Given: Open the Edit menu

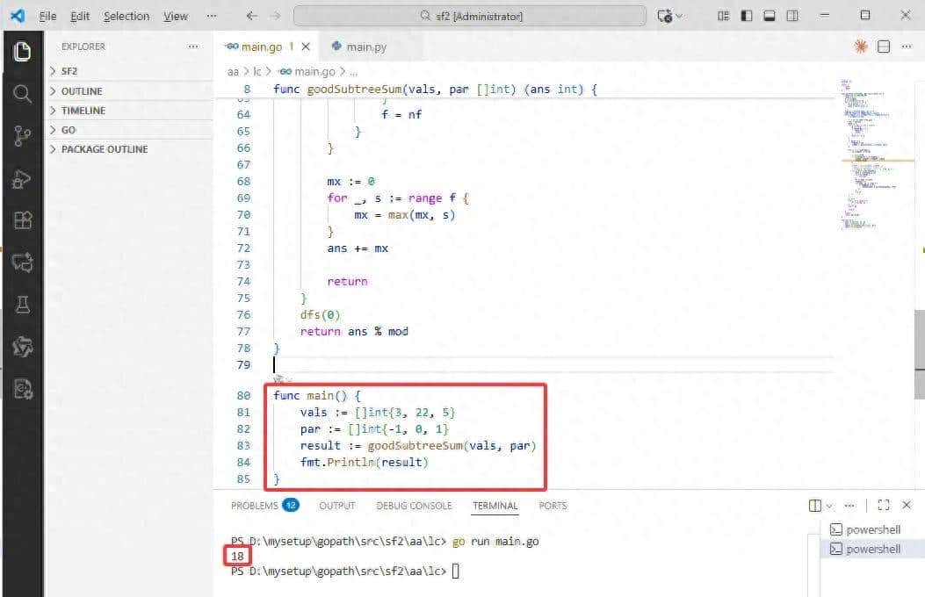Looking at the screenshot, I should pyautogui.click(x=80, y=16).
